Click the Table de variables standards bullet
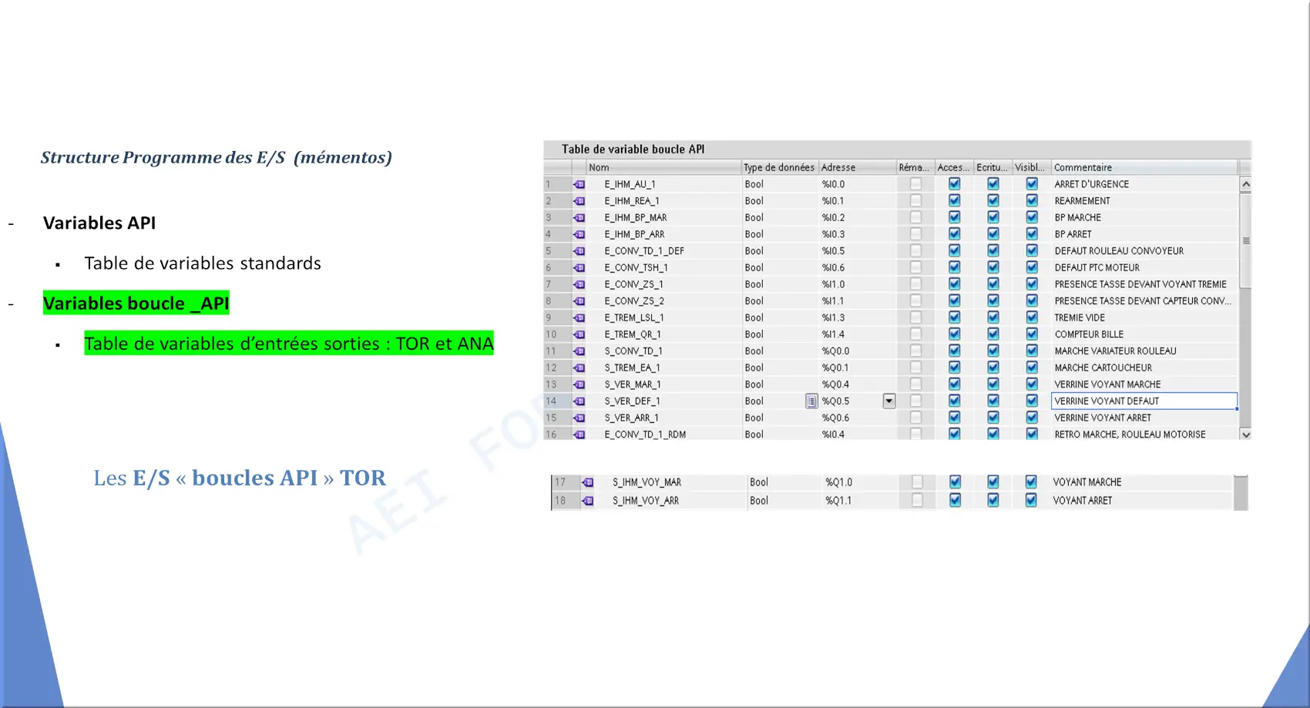The height and width of the screenshot is (708, 1310). (203, 263)
